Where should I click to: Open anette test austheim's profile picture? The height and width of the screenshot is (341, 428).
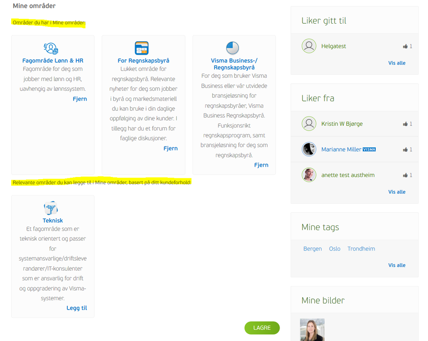coord(309,175)
